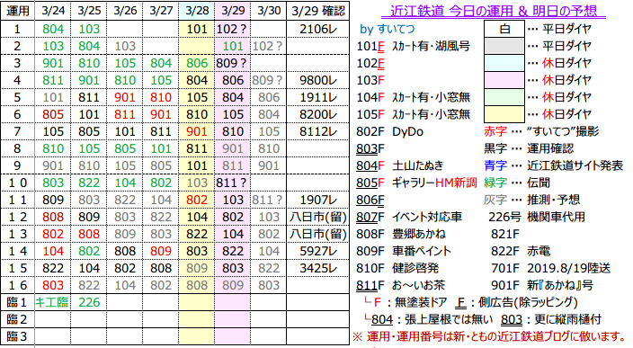
Task: Click the red 赤字 legend label
Action: click(x=495, y=131)
